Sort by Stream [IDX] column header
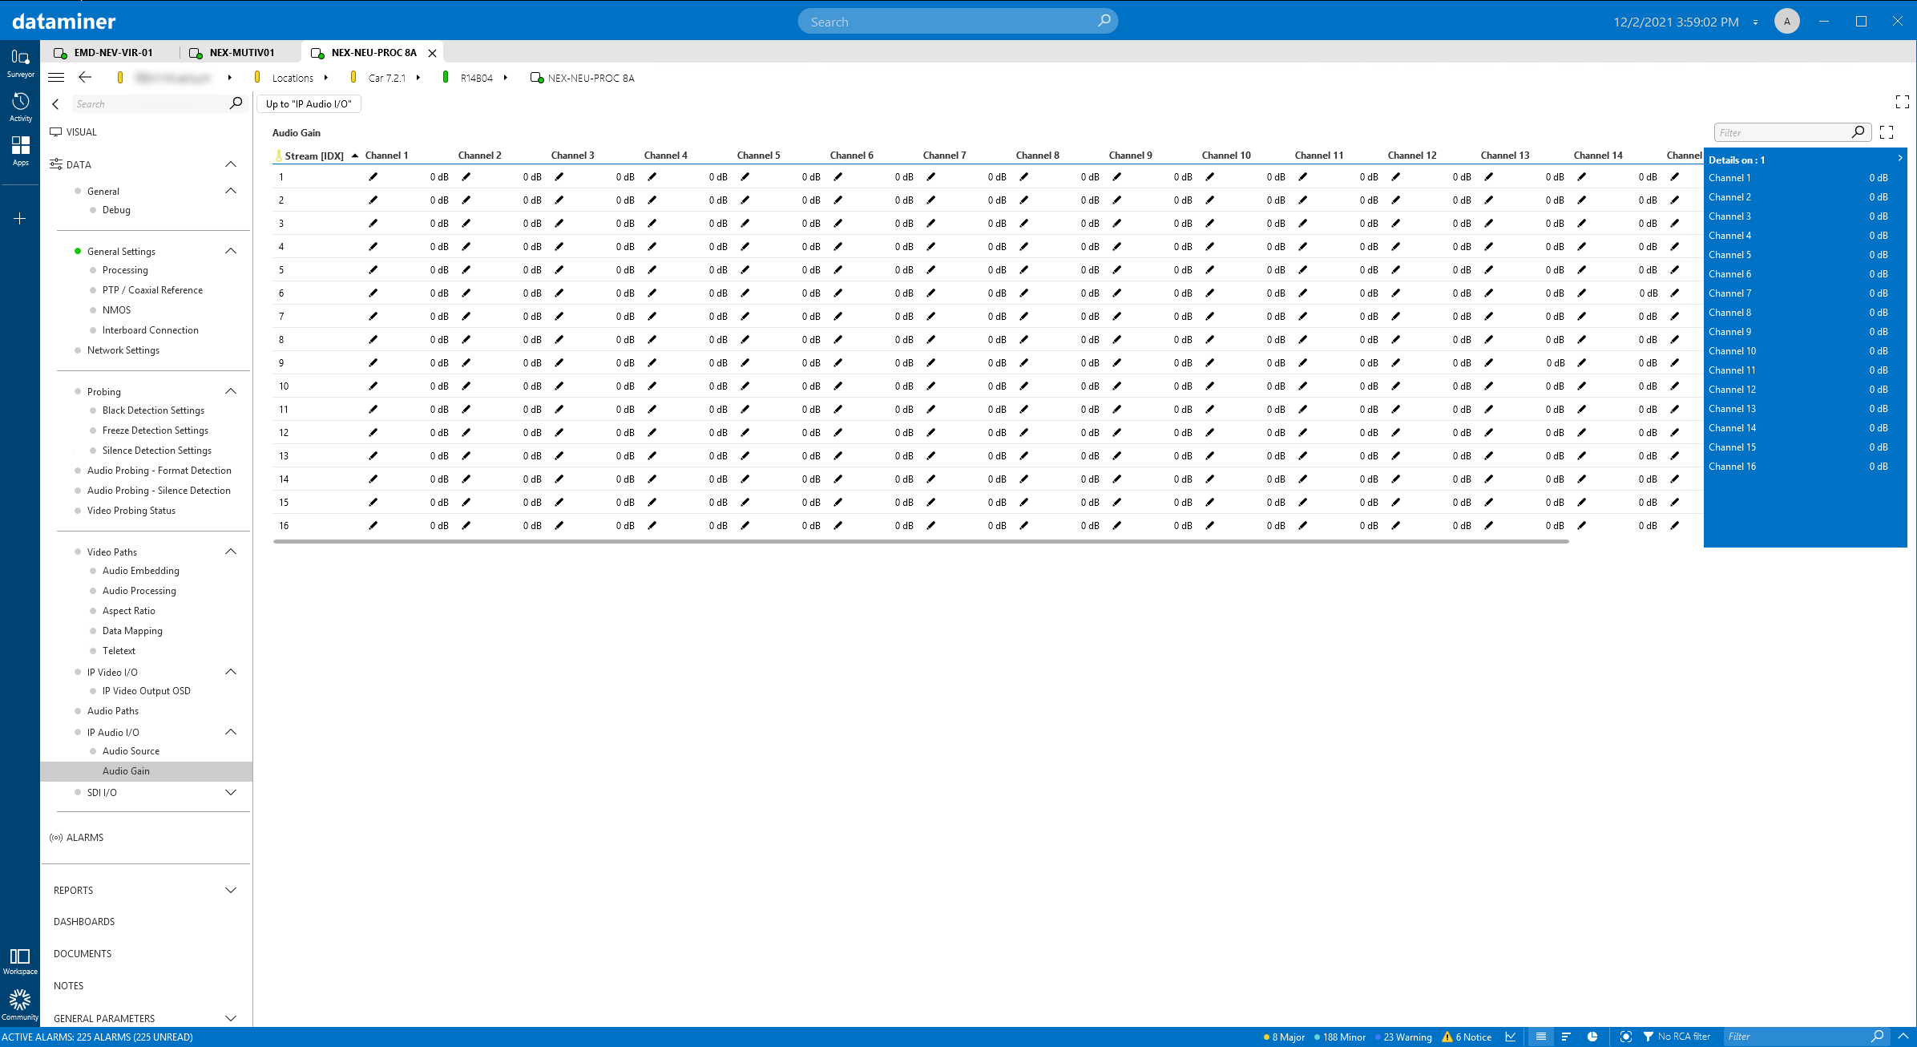 pyautogui.click(x=314, y=156)
